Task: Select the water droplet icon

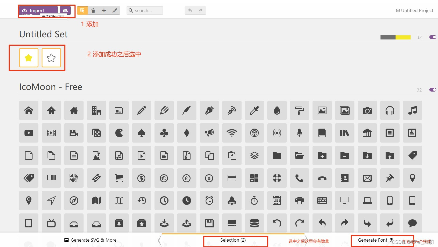Action: [277, 110]
